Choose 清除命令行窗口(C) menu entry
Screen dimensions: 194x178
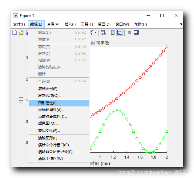(59, 145)
